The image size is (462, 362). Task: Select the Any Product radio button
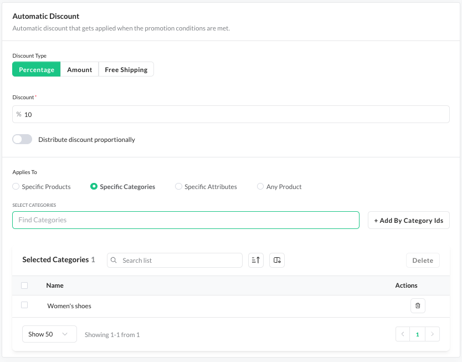tap(260, 186)
